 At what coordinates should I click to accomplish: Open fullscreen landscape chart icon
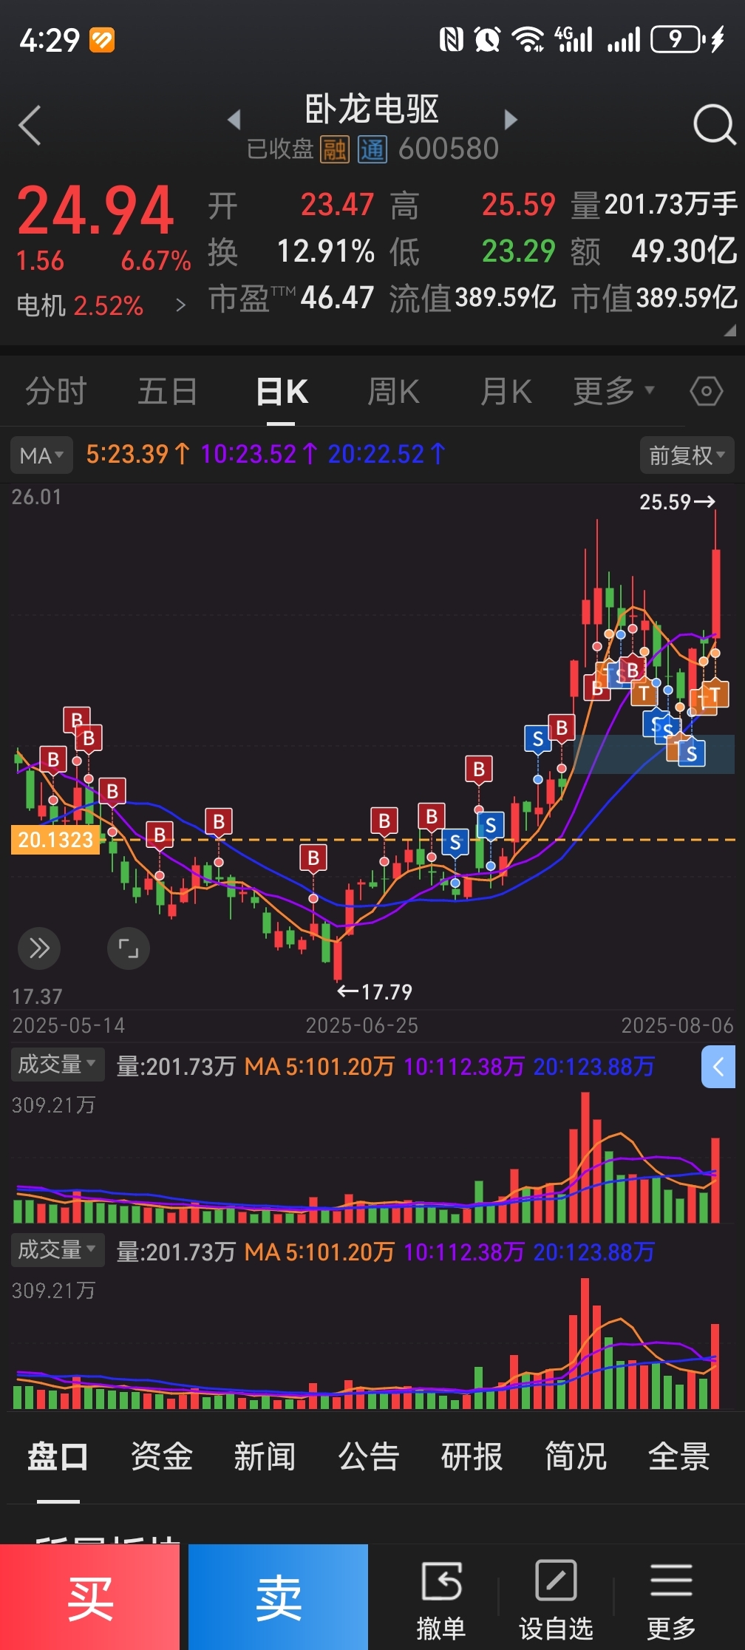tap(129, 948)
